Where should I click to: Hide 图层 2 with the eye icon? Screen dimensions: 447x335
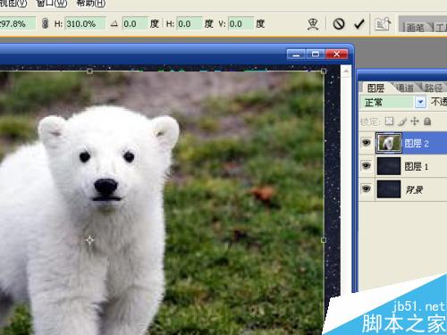coord(367,143)
